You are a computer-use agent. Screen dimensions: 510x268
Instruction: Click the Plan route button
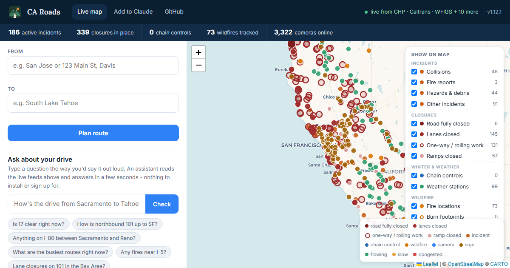tap(93, 133)
